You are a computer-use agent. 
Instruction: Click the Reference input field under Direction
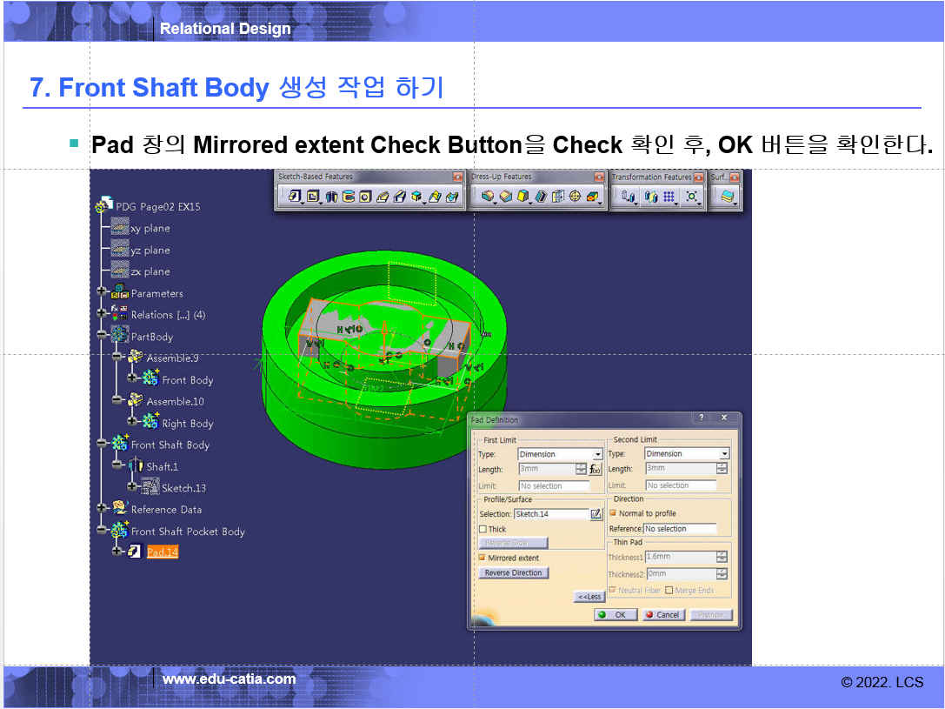click(680, 529)
